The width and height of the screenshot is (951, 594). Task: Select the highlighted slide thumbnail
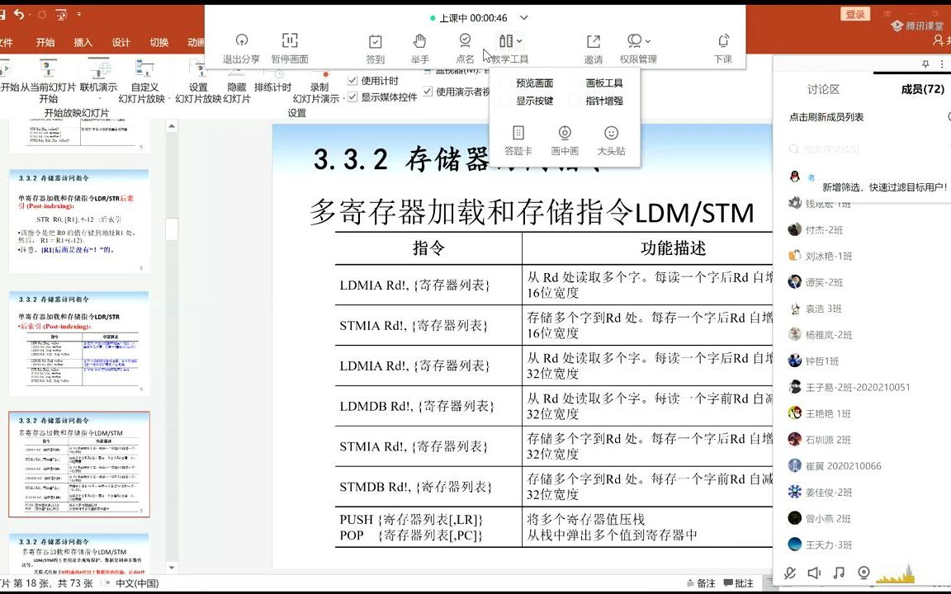pos(78,464)
